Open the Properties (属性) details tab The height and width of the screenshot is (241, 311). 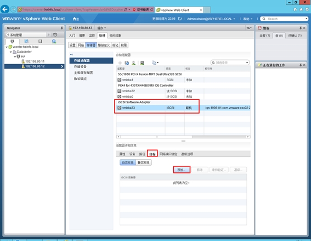(122, 154)
